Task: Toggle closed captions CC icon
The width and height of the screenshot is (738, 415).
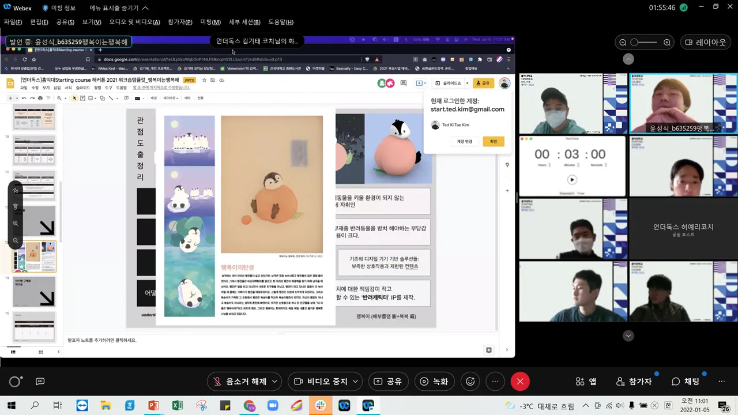Action: coord(40,382)
